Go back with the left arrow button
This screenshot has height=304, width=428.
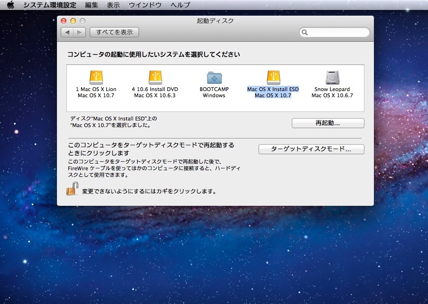[x=67, y=32]
